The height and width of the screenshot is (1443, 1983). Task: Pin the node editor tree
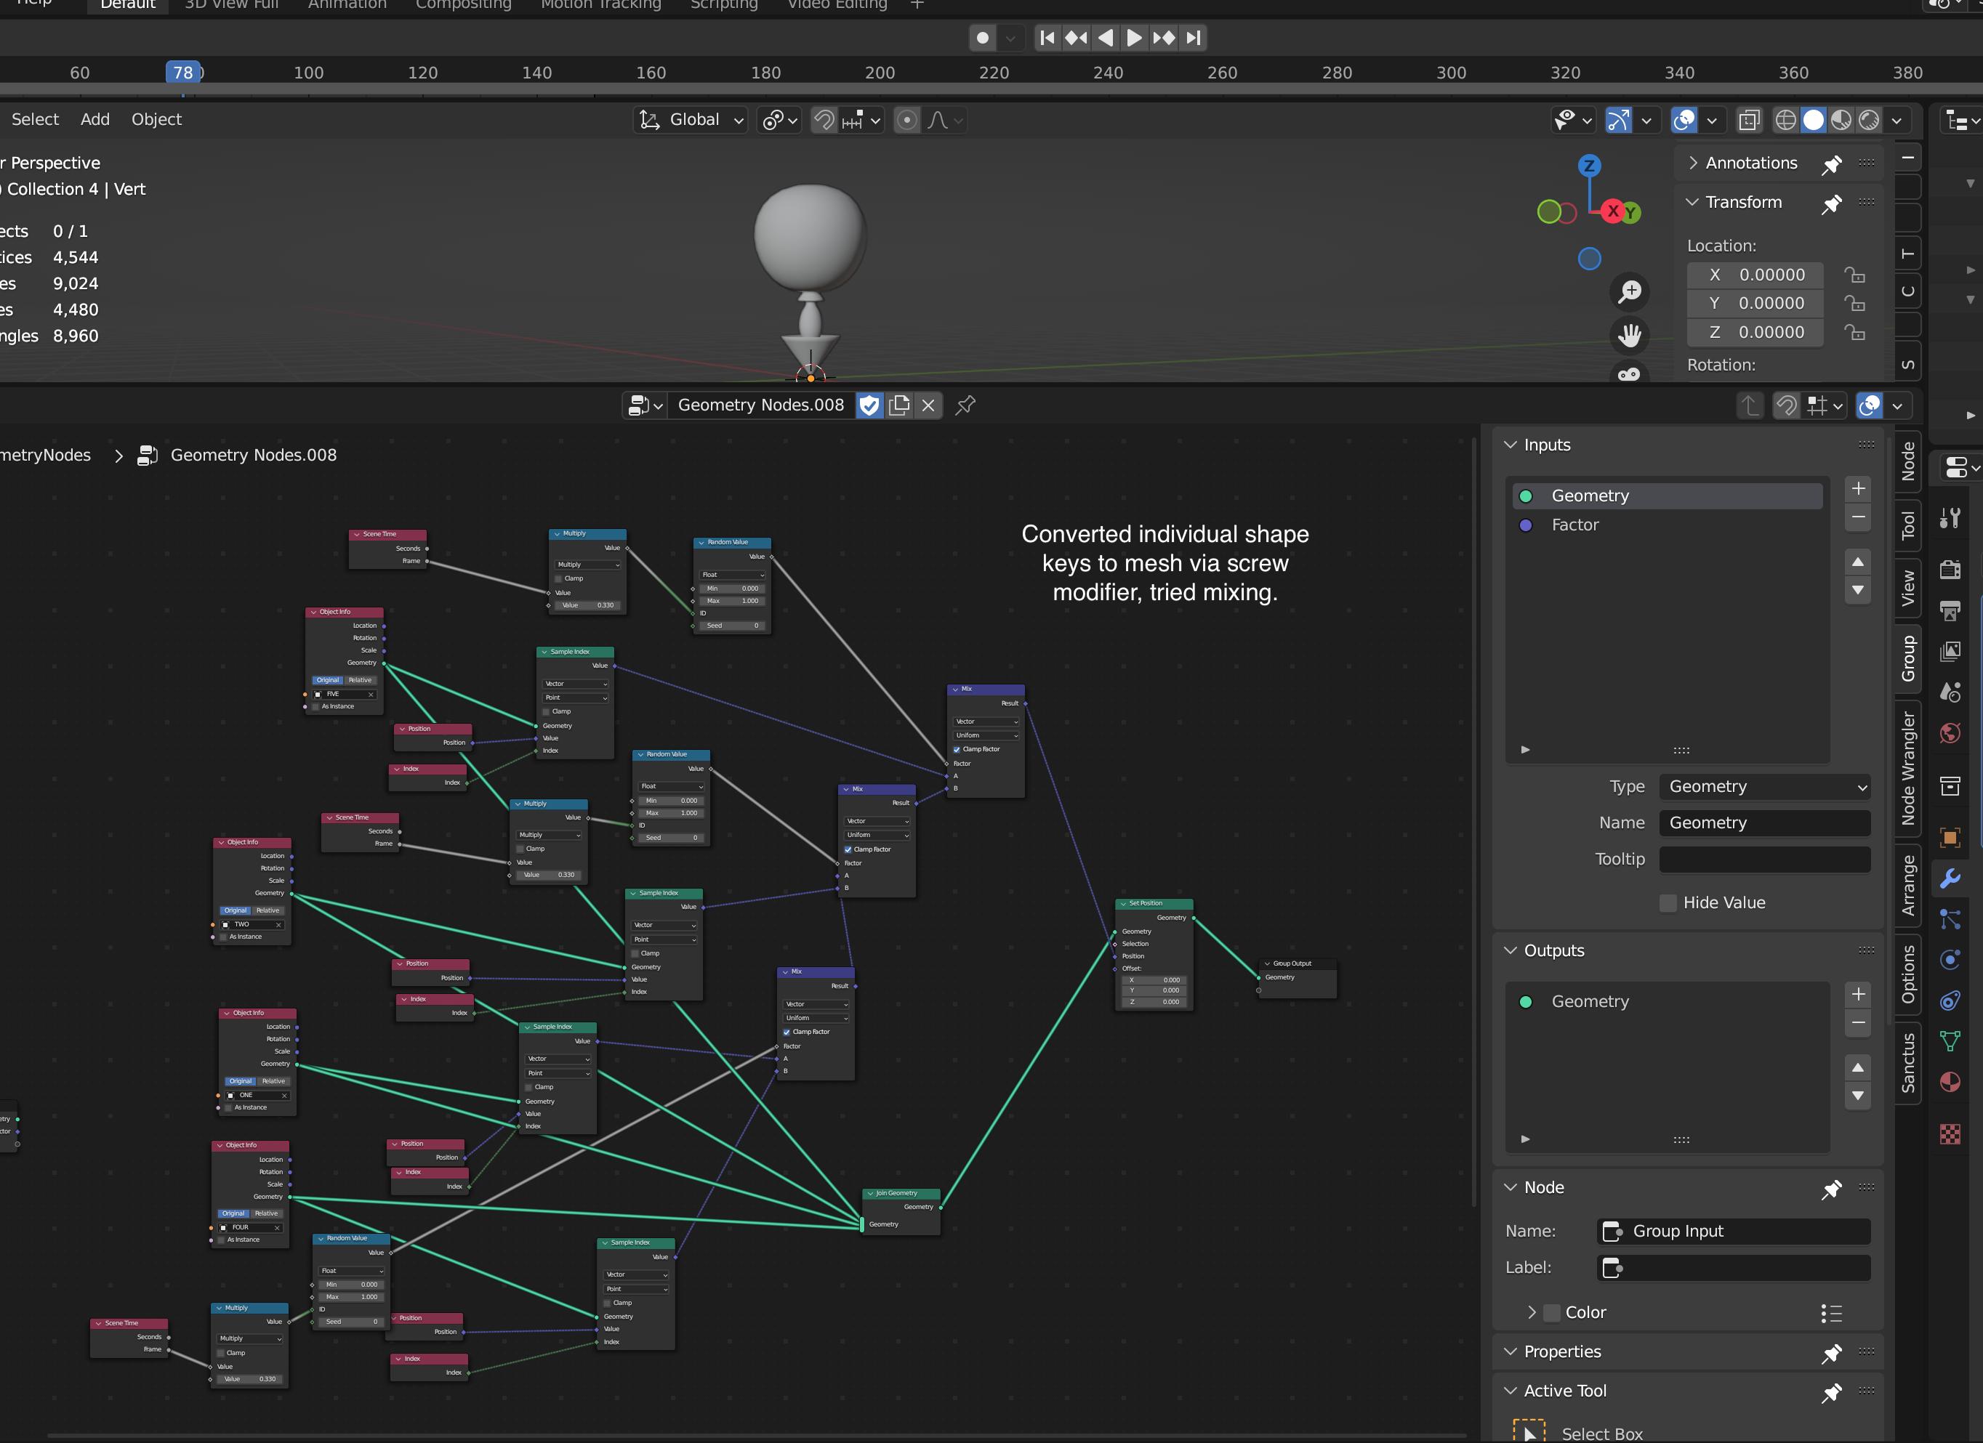pyautogui.click(x=965, y=405)
